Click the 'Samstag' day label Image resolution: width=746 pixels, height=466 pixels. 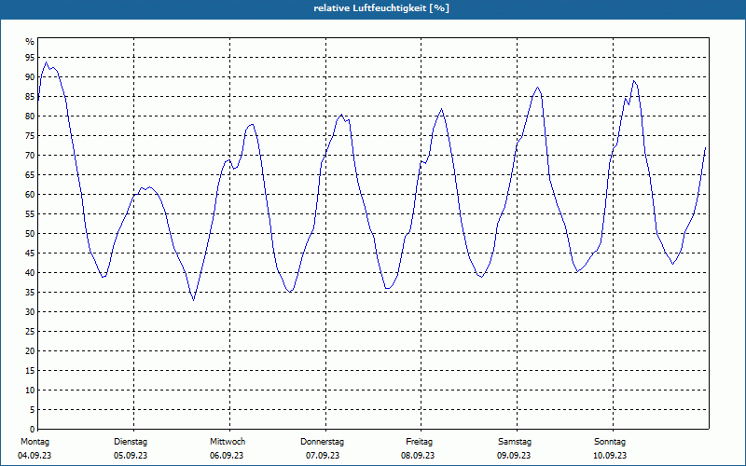pos(515,442)
